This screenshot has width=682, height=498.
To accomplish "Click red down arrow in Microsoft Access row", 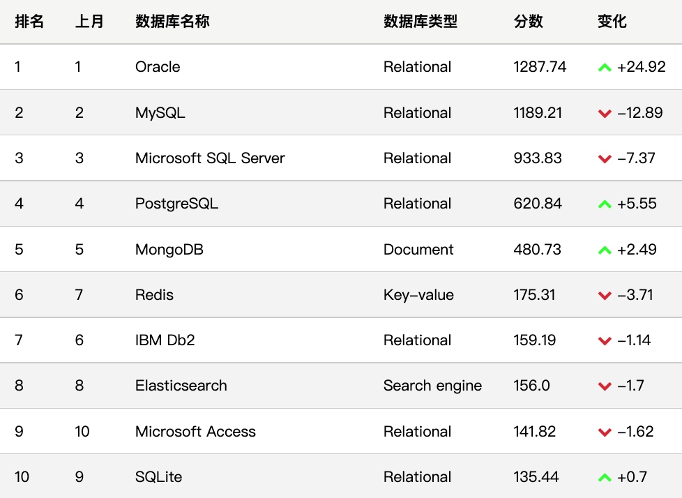I will pyautogui.click(x=605, y=432).
